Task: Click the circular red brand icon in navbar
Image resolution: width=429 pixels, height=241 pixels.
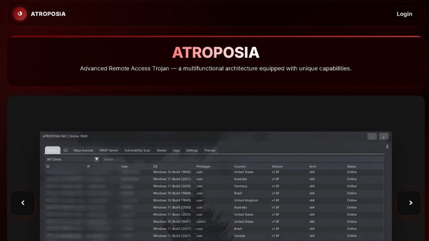Action: [20, 14]
